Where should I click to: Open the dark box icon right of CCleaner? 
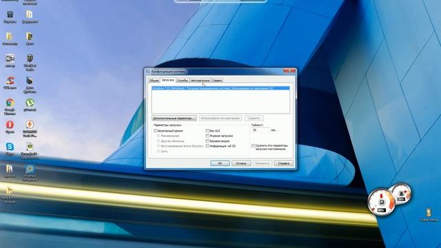[30, 81]
